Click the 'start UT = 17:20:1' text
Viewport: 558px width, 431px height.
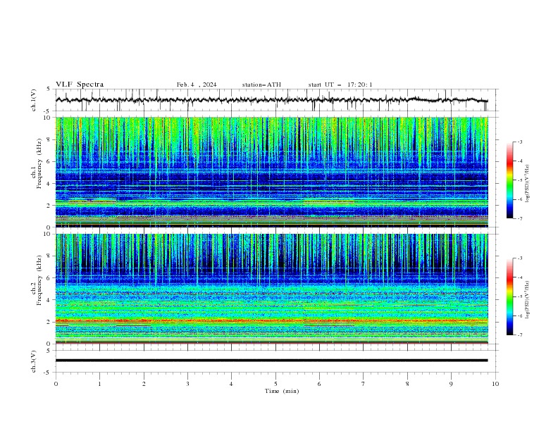click(x=340, y=85)
